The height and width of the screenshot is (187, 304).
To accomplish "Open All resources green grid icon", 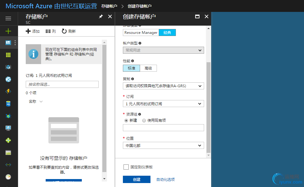I will click(x=8, y=55).
